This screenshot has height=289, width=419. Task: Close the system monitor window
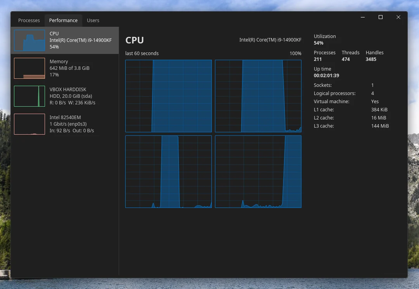click(x=398, y=17)
